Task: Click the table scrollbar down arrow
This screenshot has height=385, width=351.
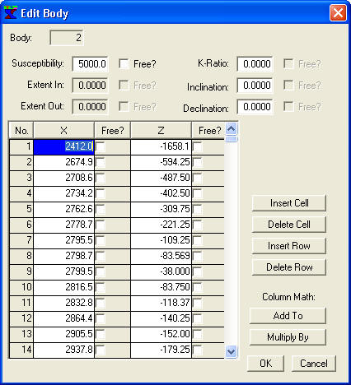Action: [232, 351]
